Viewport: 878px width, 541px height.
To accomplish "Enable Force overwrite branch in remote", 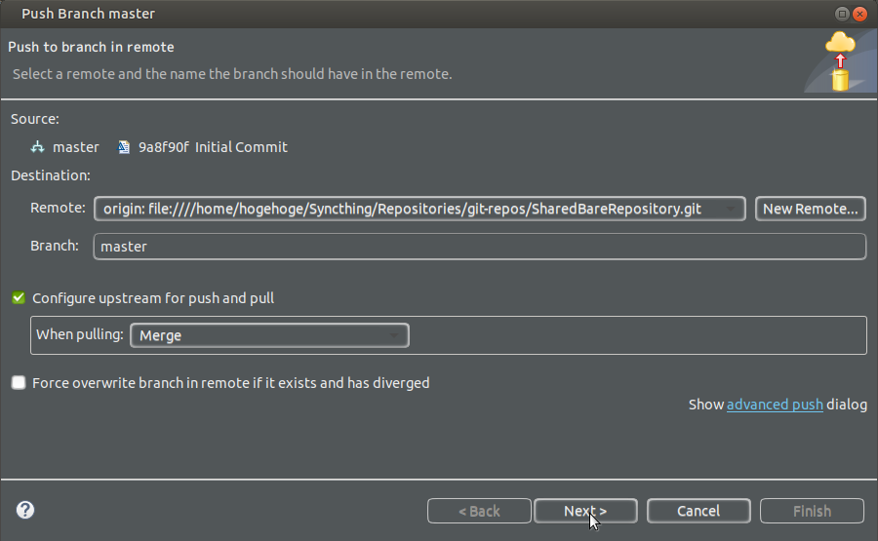I will 19,383.
